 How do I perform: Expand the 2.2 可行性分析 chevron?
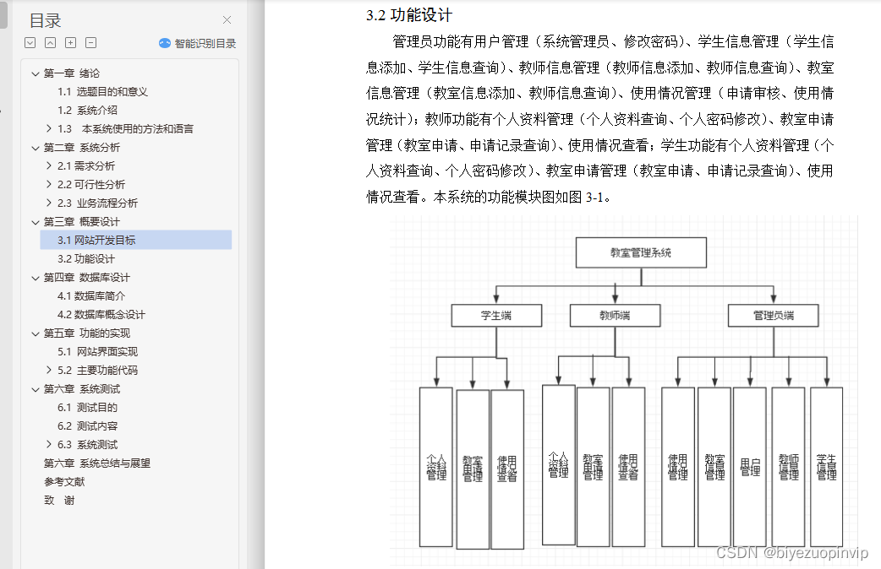tap(49, 184)
